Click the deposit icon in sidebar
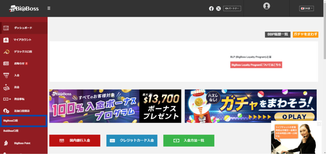This screenshot has height=154, width=326. (x=6, y=76)
